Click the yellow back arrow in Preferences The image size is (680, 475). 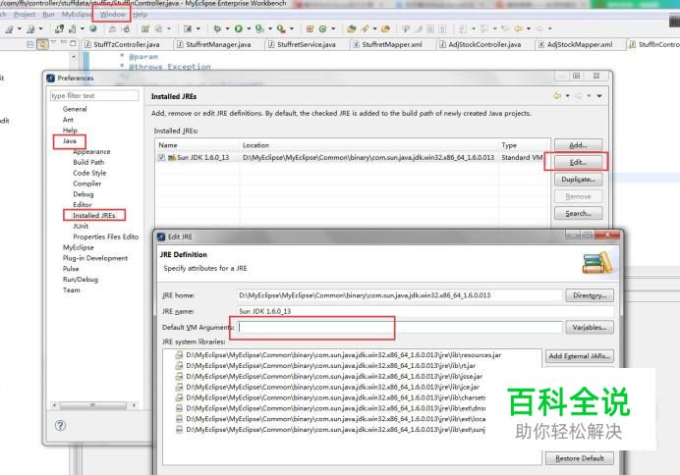(557, 96)
